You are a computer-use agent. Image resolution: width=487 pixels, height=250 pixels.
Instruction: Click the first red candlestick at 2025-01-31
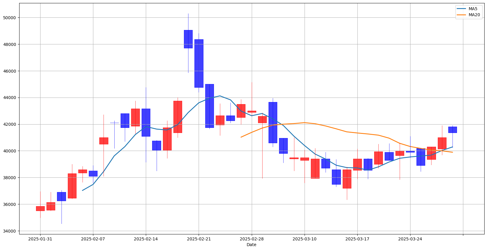40,209
